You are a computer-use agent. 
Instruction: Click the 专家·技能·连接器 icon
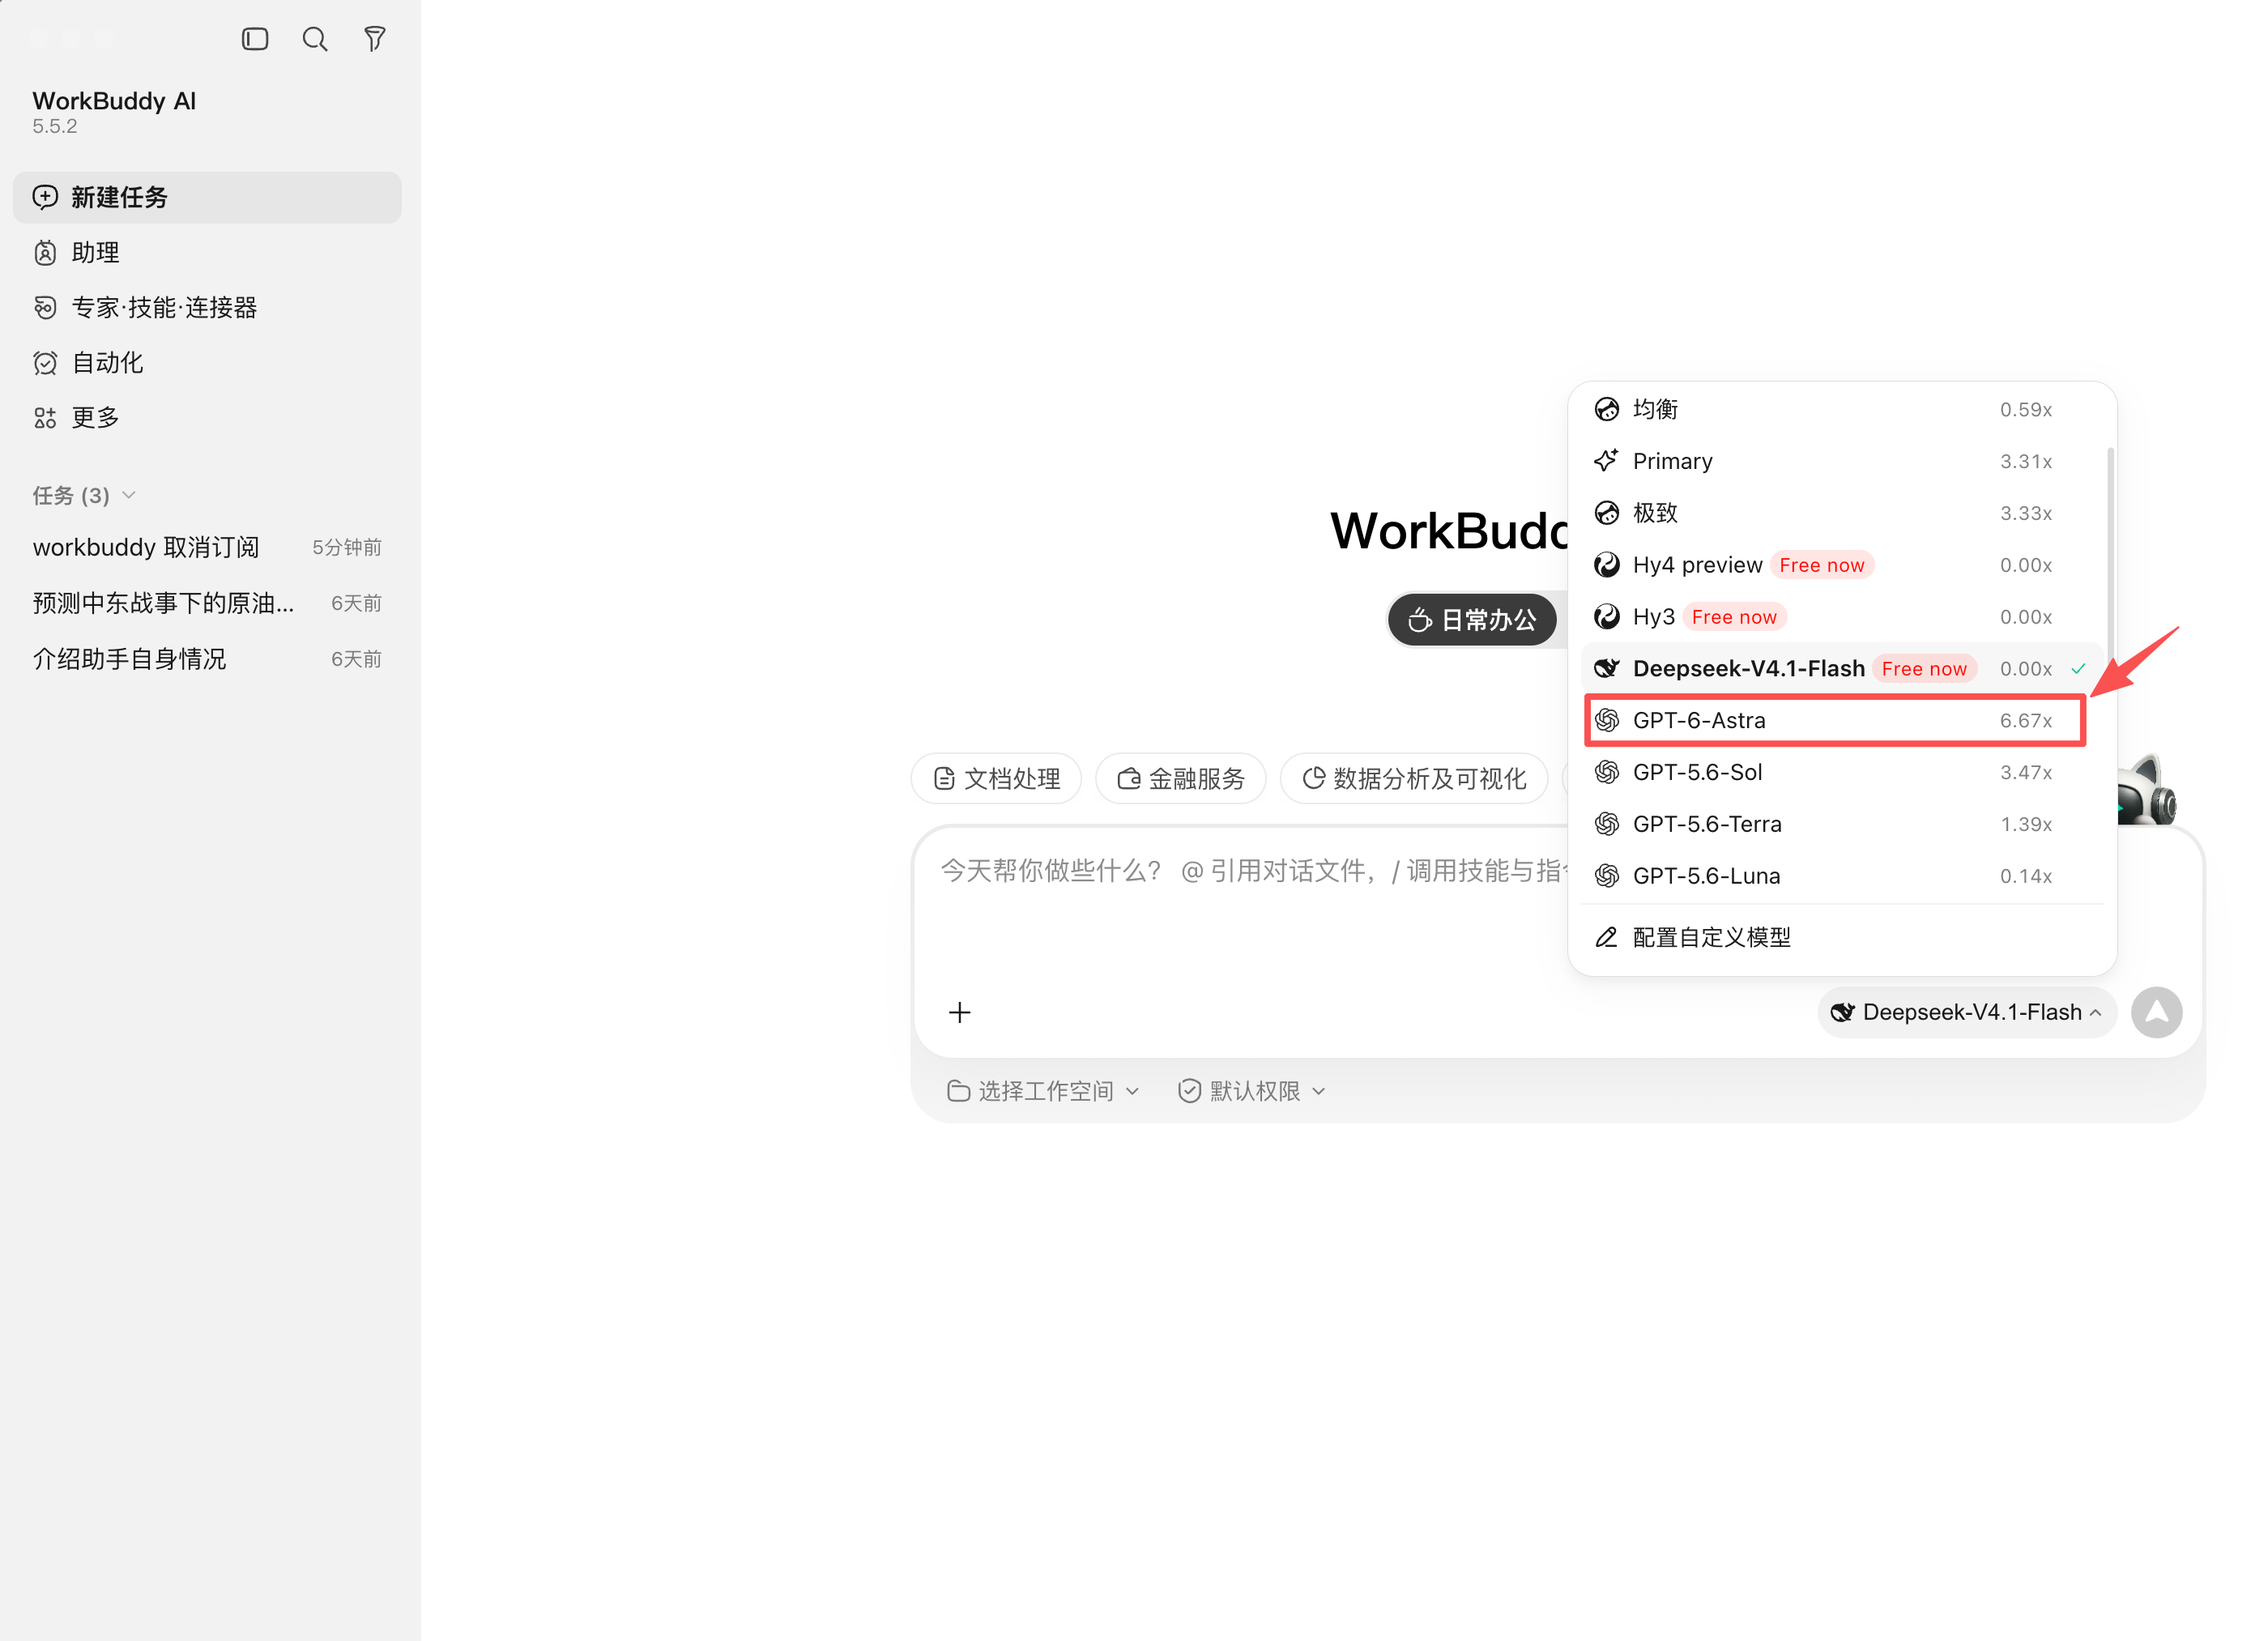coord(45,307)
